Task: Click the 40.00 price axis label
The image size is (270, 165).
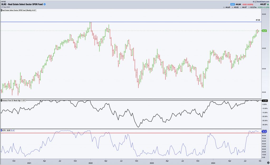Action: pos(264,48)
